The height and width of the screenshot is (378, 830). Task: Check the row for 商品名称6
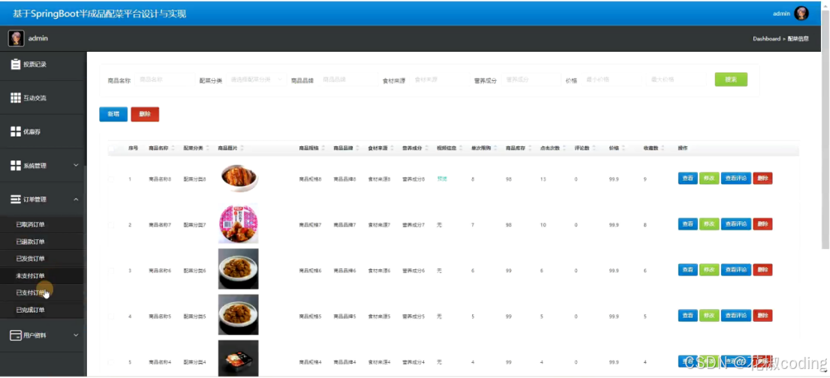click(111, 271)
